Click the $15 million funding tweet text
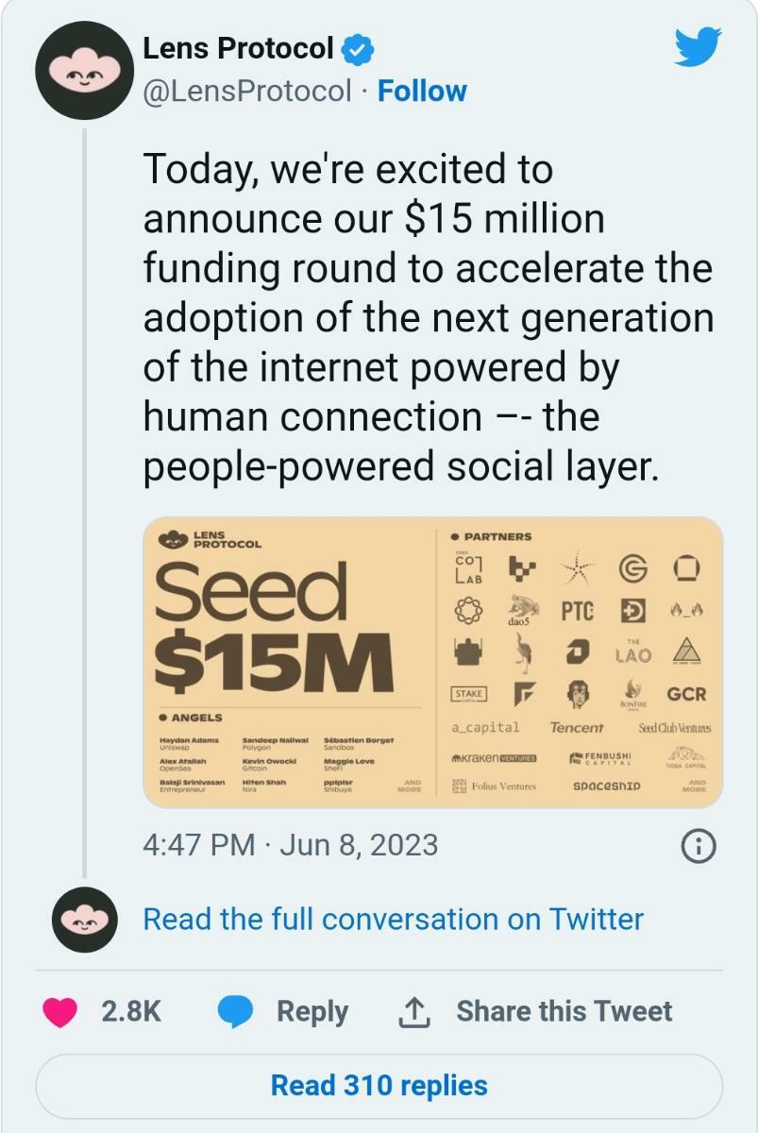 point(427,318)
